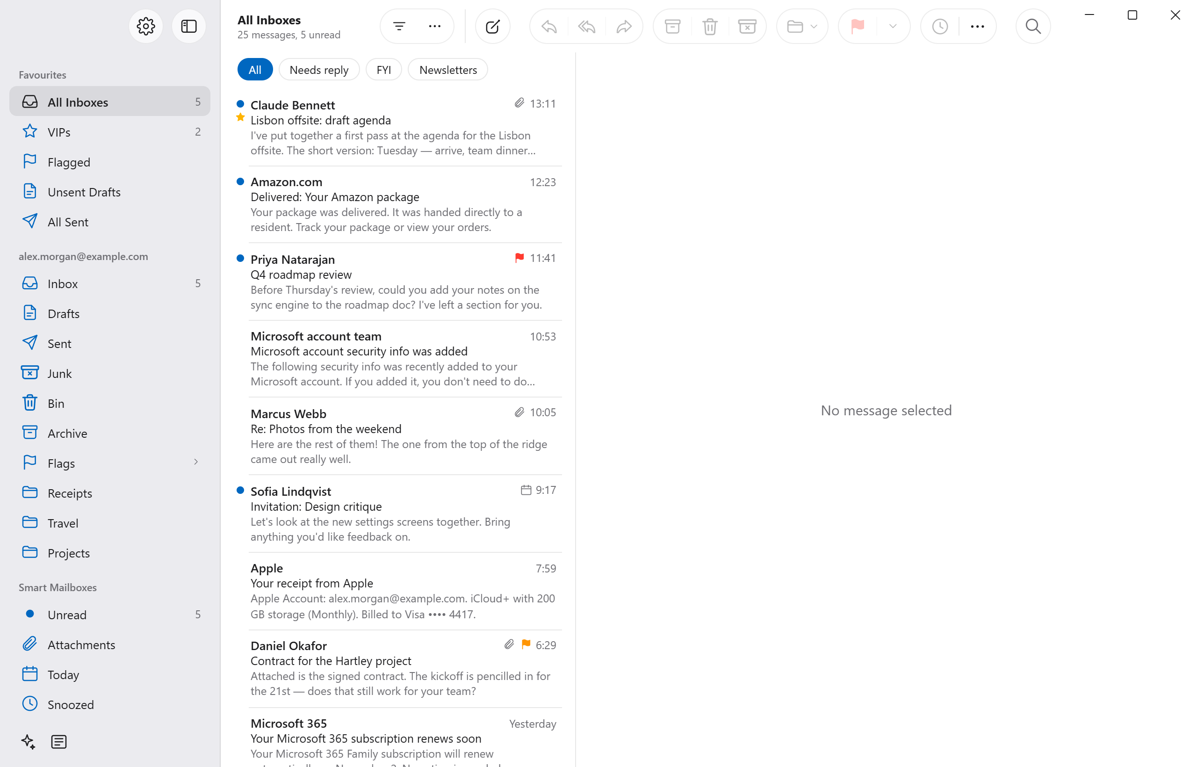The image size is (1197, 767).
Task: Click the Reply arrow icon
Action: pos(549,26)
